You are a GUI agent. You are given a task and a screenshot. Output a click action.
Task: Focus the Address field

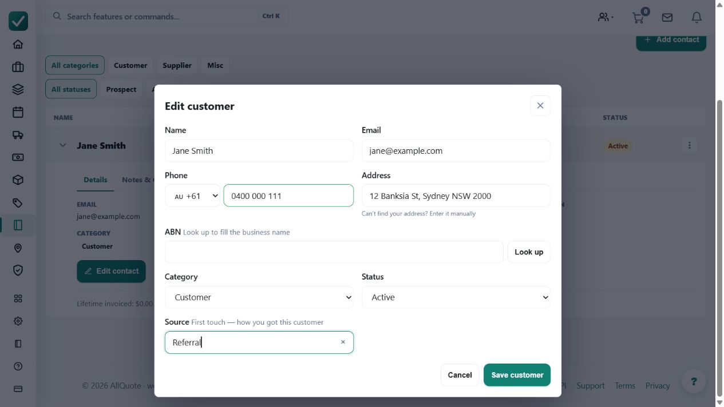pos(456,195)
